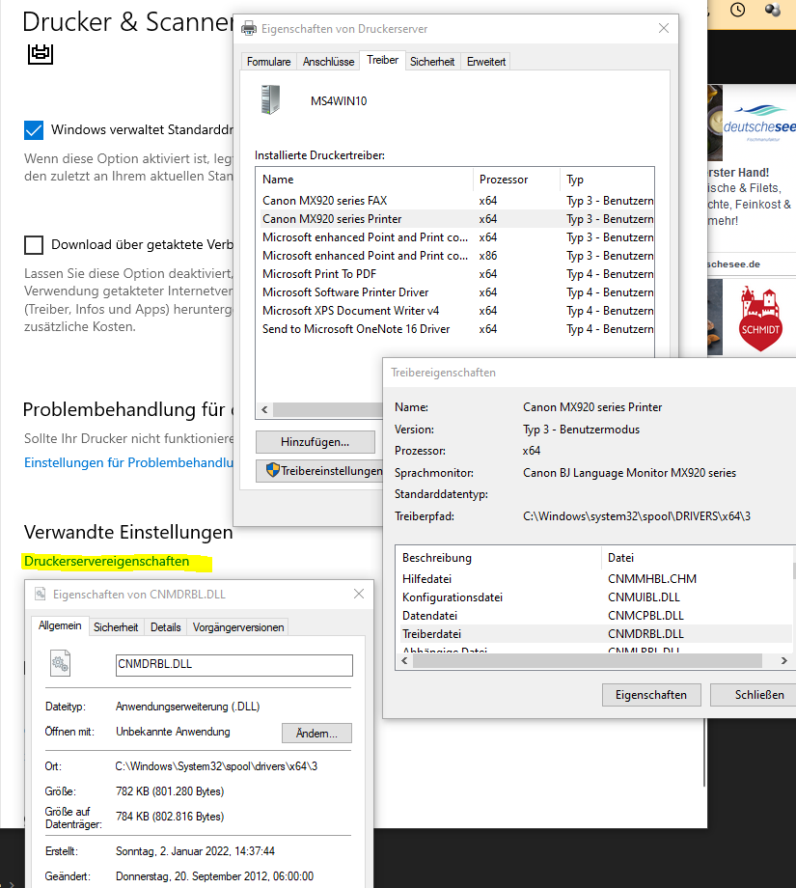This screenshot has width=796, height=888.
Task: Select the Allgemein tab of CNMDRBL.DLL properties
Action: pyautogui.click(x=60, y=625)
